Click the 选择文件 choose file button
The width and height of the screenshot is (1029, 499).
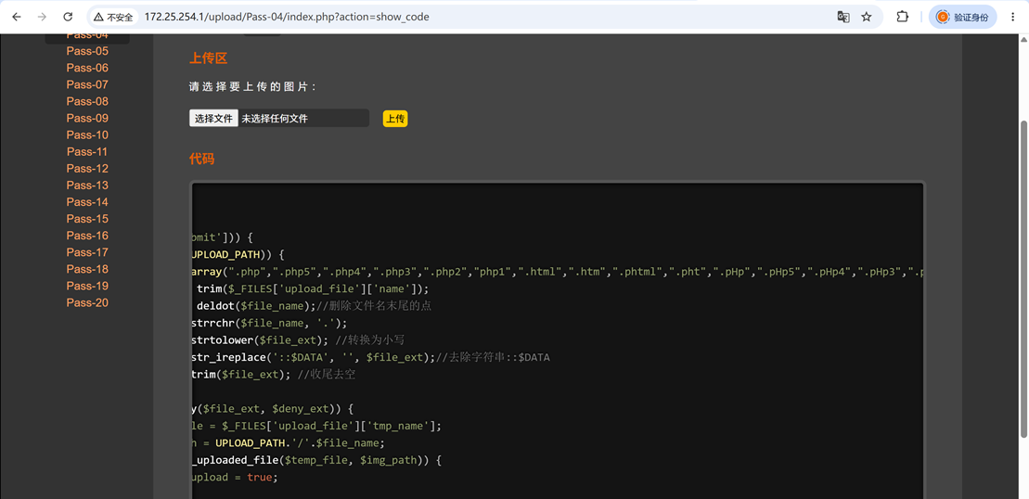coord(214,119)
